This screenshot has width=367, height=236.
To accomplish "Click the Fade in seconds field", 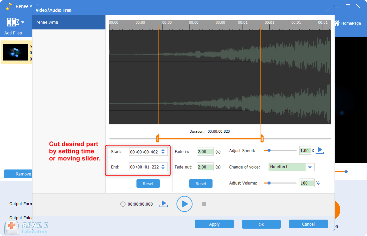I will (205, 151).
